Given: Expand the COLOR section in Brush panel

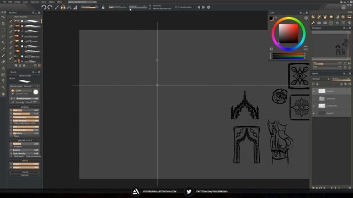Looking at the screenshot, I should [25, 172].
